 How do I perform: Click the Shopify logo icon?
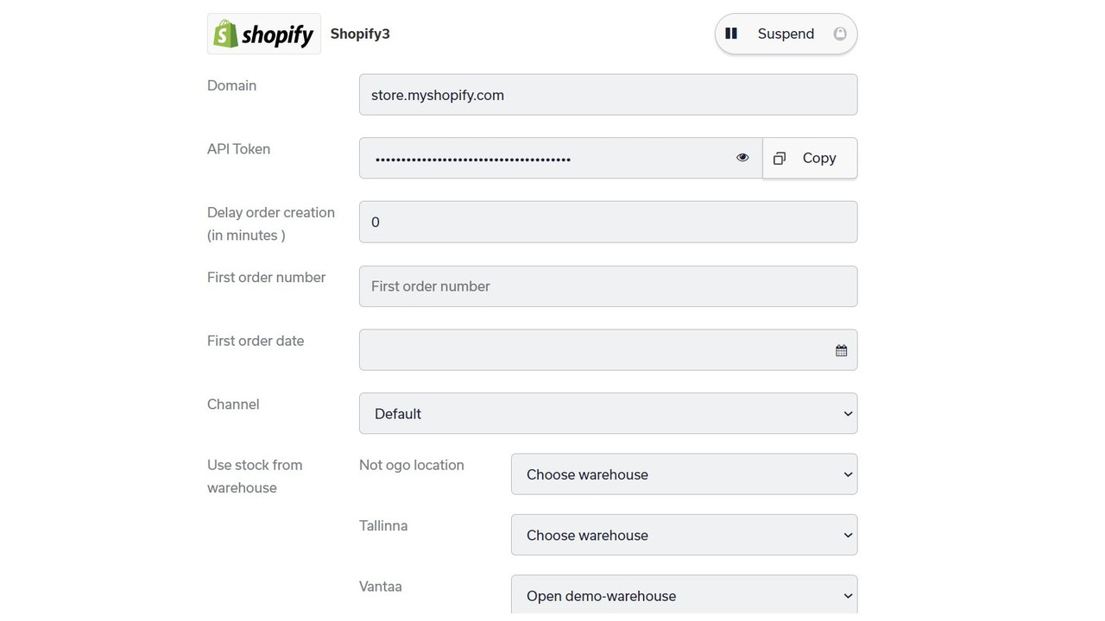tap(226, 34)
